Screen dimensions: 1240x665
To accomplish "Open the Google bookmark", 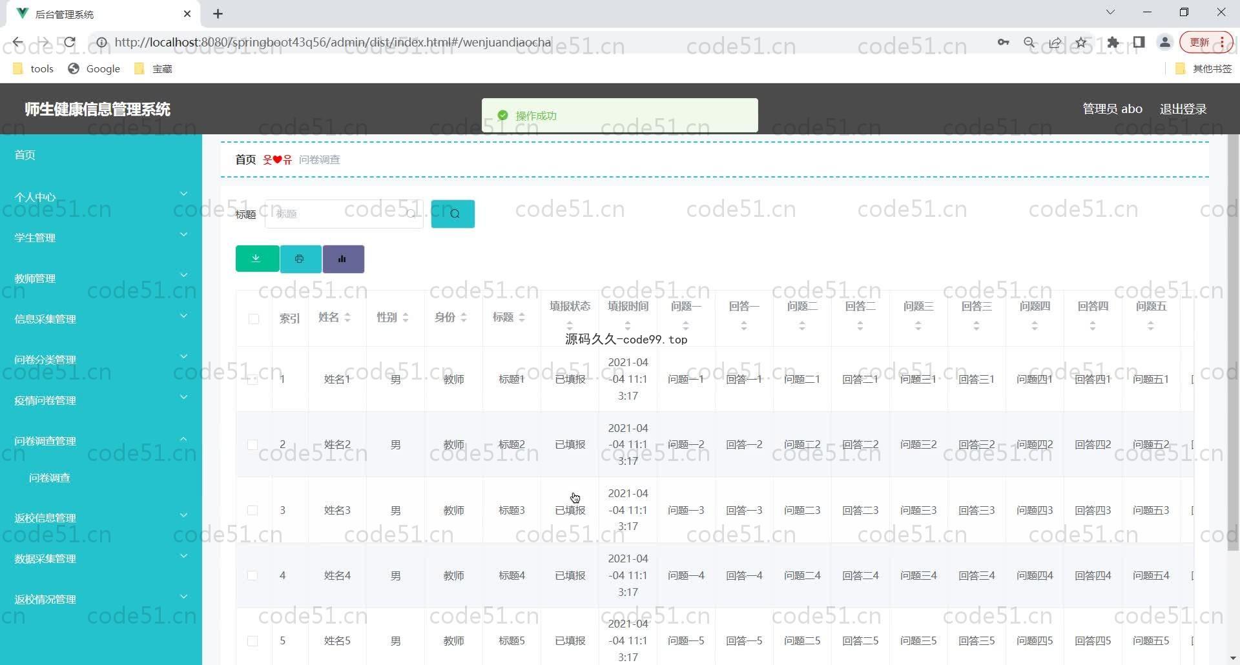I will [x=94, y=68].
